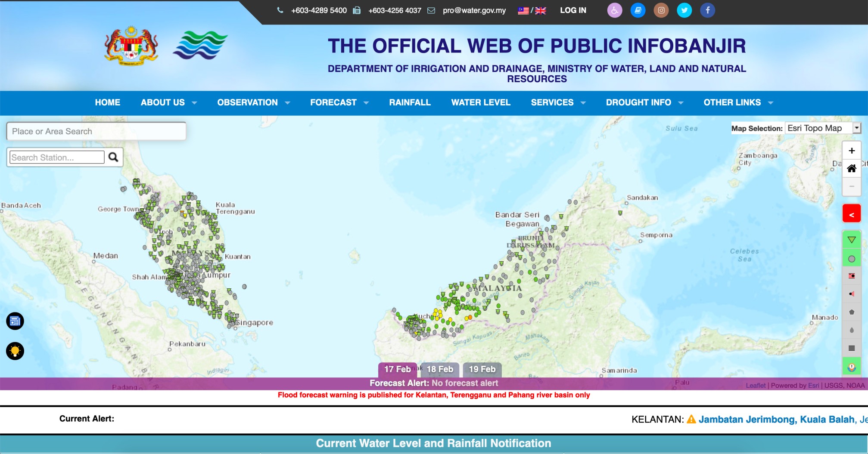
Task: Zoom out on the map
Action: point(851,186)
